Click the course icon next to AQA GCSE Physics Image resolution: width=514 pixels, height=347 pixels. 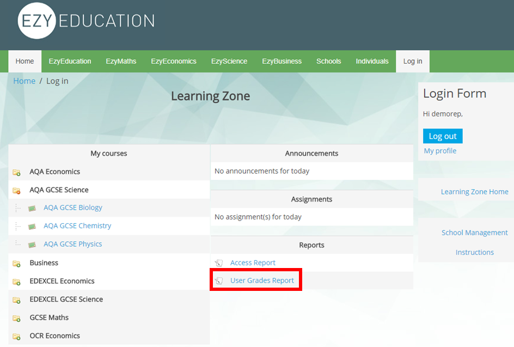tap(32, 245)
